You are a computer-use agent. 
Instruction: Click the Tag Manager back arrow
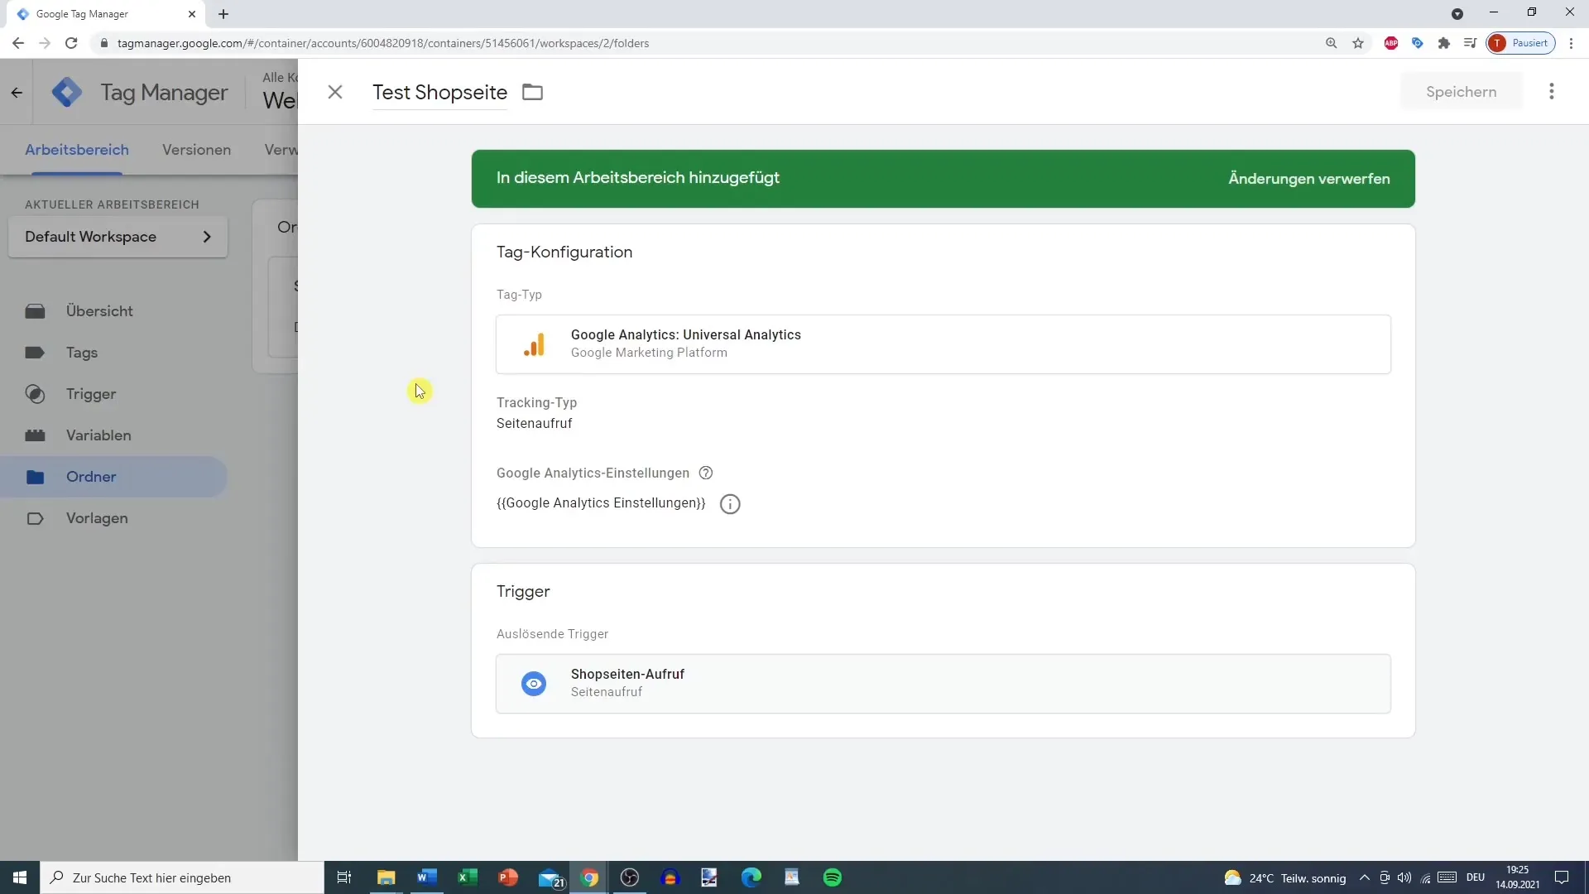click(x=17, y=93)
